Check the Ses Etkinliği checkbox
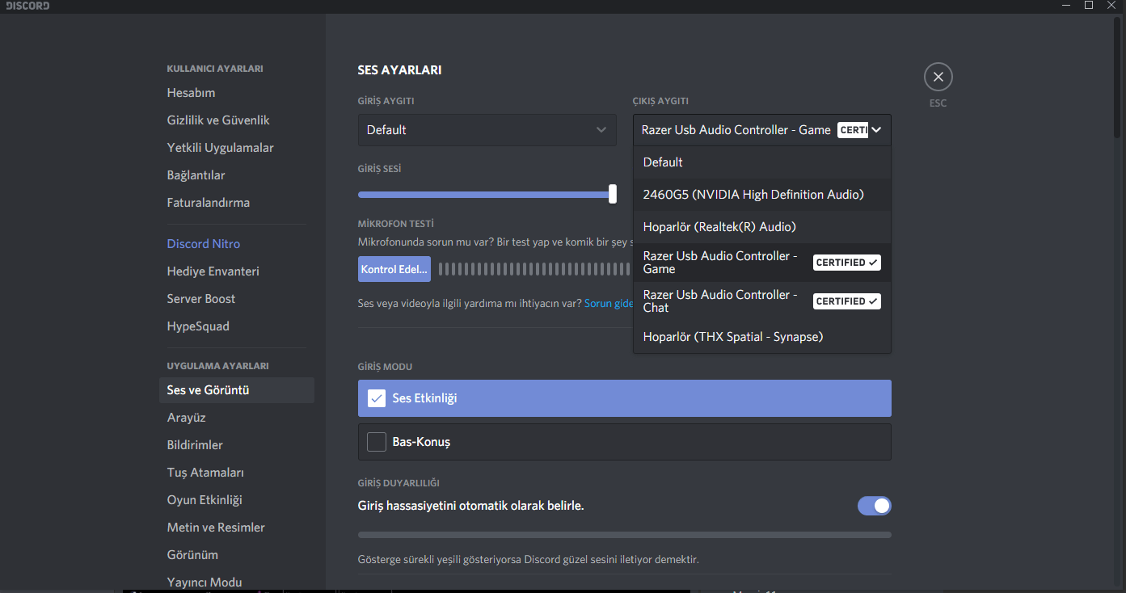The image size is (1126, 593). click(x=377, y=398)
